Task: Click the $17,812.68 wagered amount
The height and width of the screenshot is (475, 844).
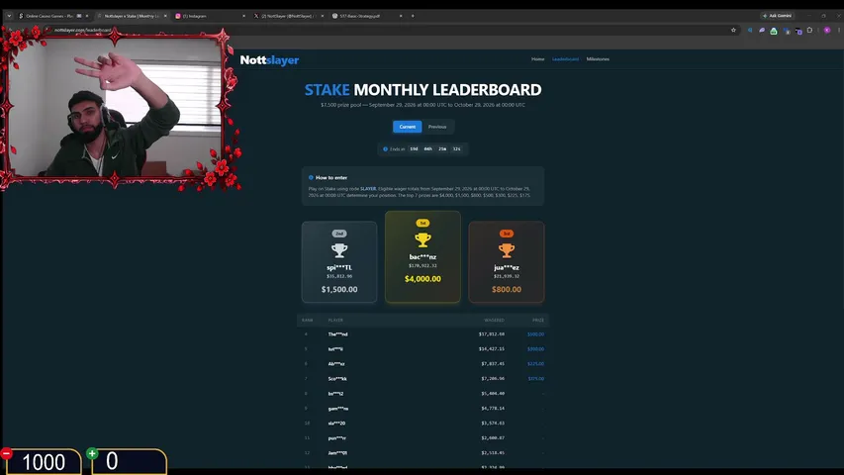Action: [492, 334]
